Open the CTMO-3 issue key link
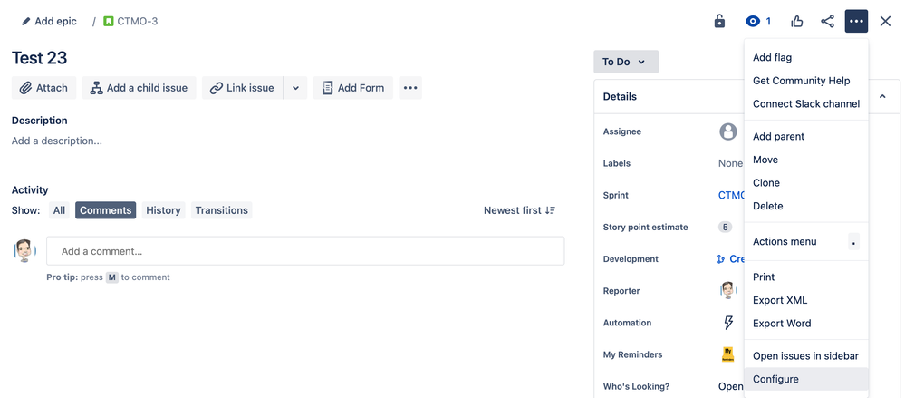 138,22
